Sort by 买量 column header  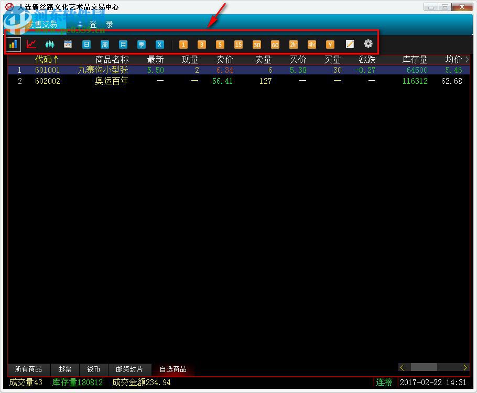[x=332, y=59]
